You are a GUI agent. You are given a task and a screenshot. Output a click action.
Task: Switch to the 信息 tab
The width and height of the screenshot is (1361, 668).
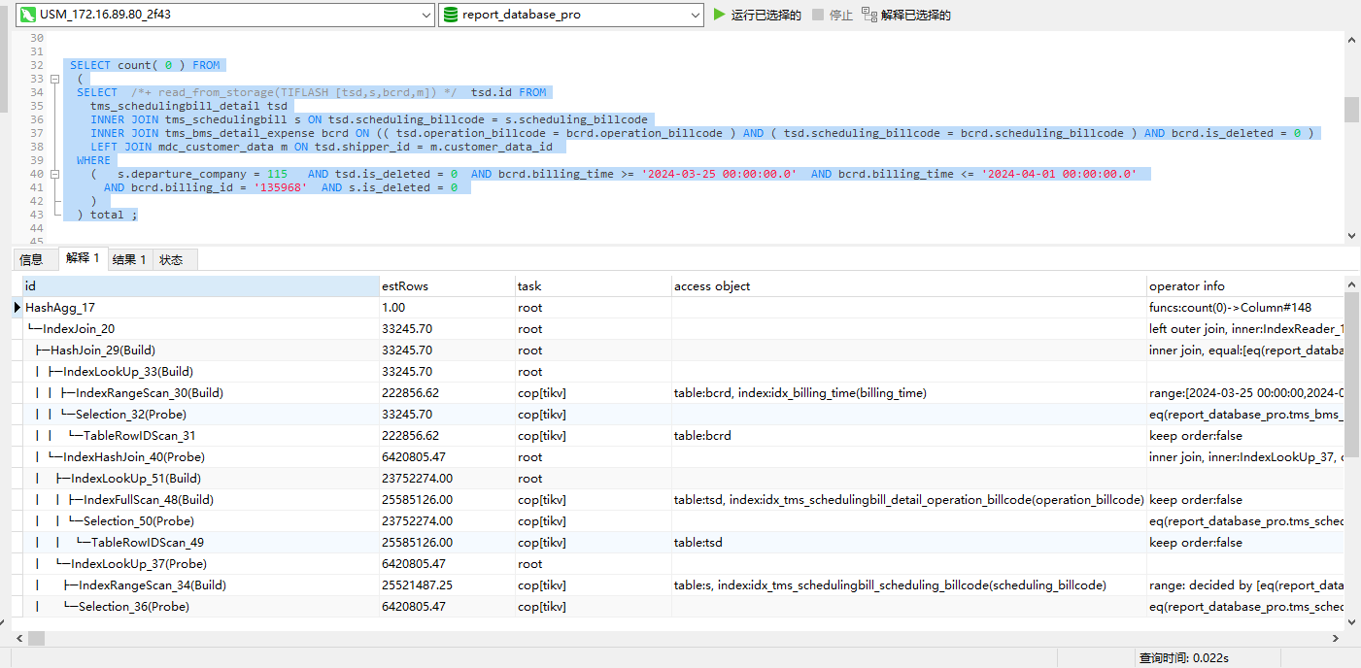[x=31, y=259]
